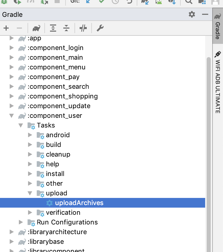Toggle Offline Mode icon in Gradle toolbar
This screenshot has width=223, height=252.
tap(83, 28)
